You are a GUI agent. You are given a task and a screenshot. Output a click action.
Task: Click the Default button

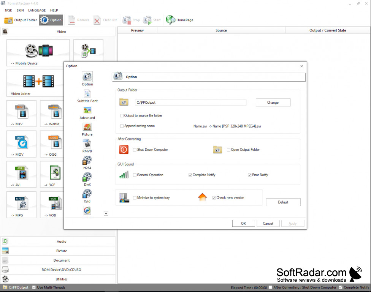pyautogui.click(x=283, y=202)
